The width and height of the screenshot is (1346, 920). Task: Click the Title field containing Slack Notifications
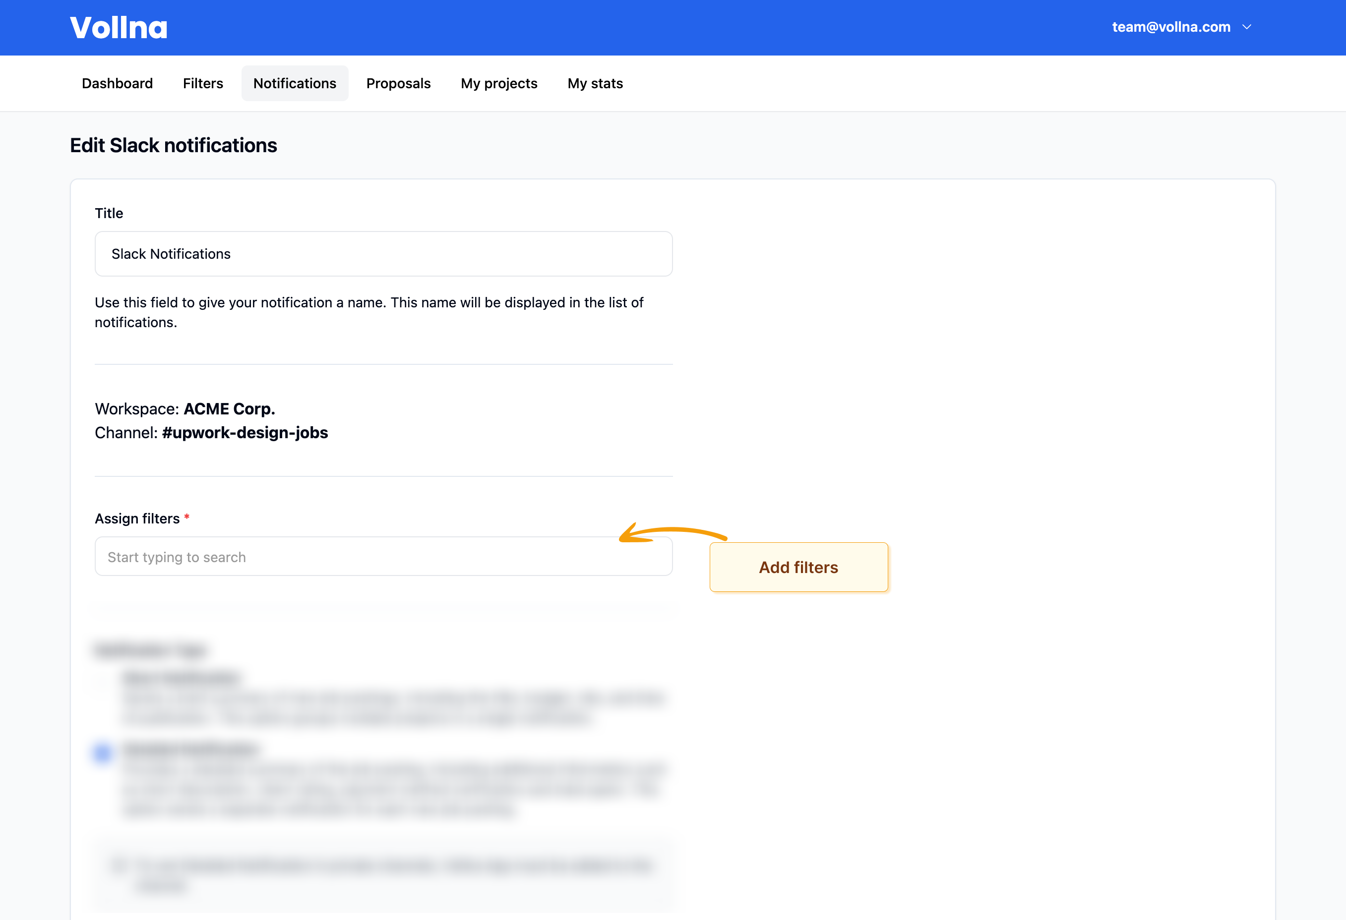tap(383, 254)
